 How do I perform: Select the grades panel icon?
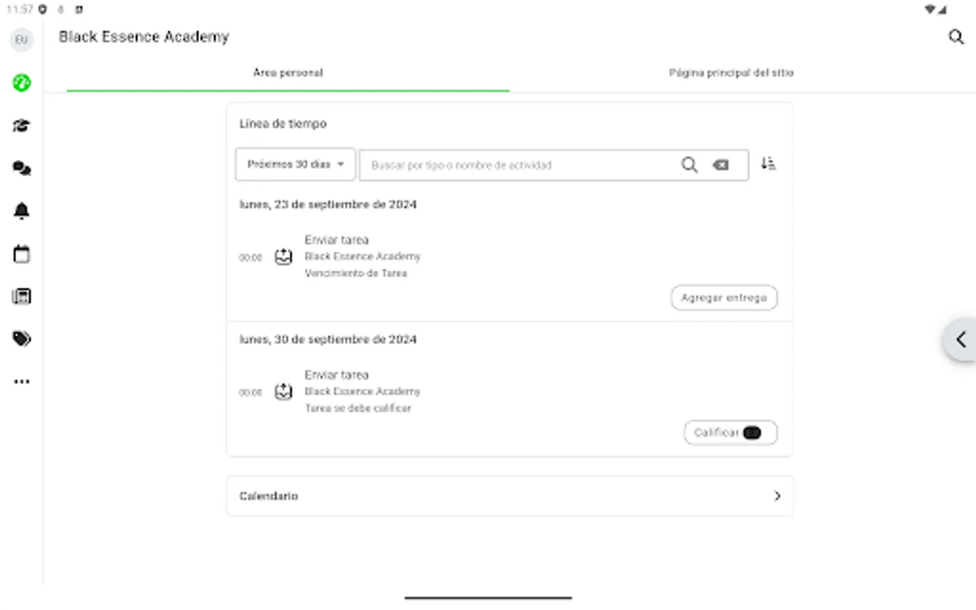[x=21, y=296]
